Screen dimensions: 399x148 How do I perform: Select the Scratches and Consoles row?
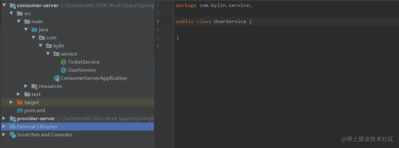point(78,135)
